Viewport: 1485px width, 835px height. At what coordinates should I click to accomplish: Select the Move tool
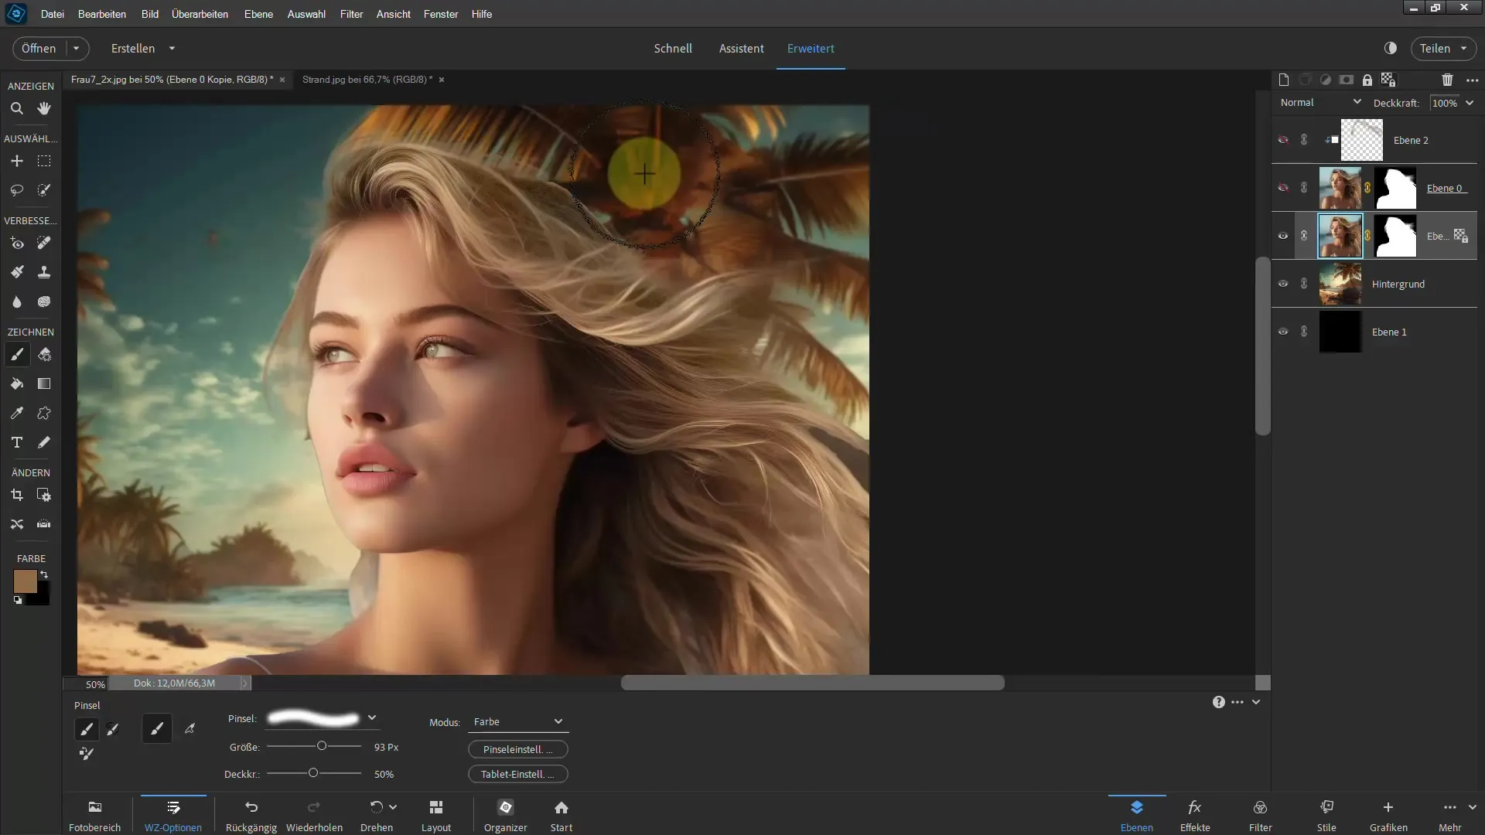(16, 161)
